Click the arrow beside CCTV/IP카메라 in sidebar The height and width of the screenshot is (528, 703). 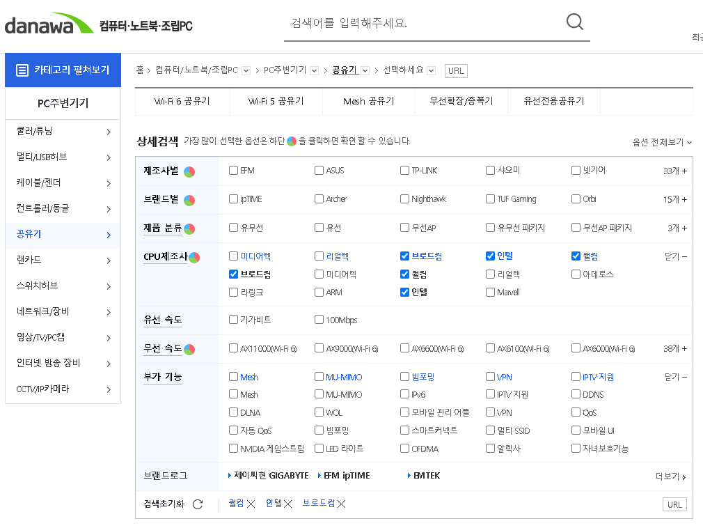pos(109,390)
